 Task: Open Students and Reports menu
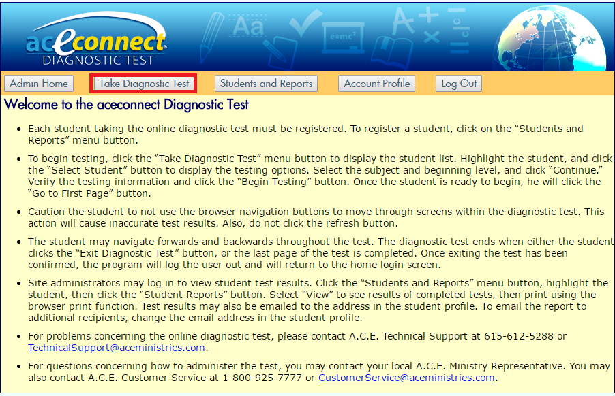tap(266, 83)
